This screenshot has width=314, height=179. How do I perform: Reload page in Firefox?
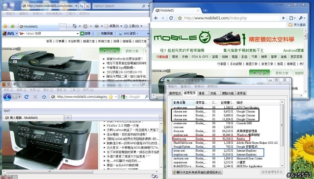[26, 97]
